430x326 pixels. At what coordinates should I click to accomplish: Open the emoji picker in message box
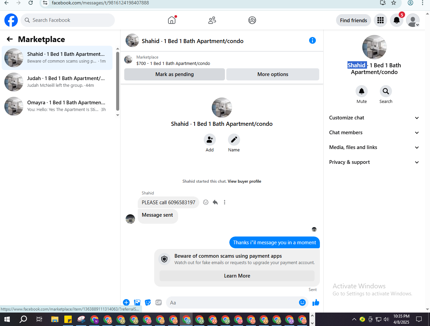pos(302,302)
